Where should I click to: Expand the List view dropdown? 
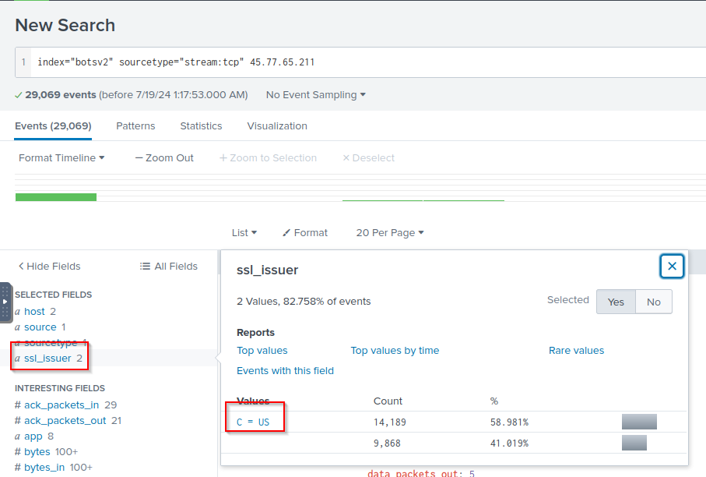pyautogui.click(x=244, y=233)
